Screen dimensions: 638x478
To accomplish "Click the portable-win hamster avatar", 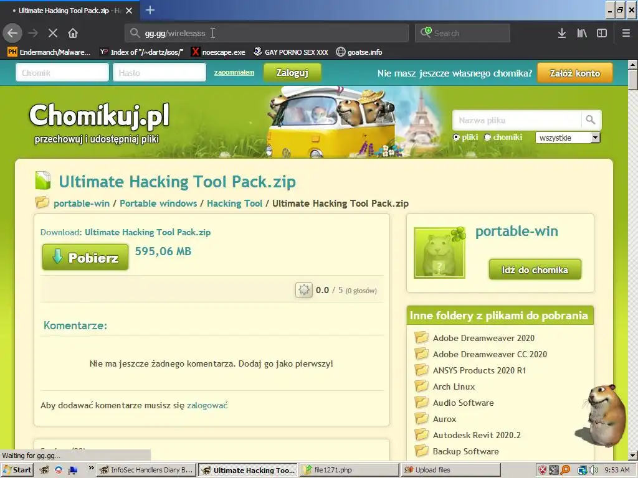I will [439, 253].
